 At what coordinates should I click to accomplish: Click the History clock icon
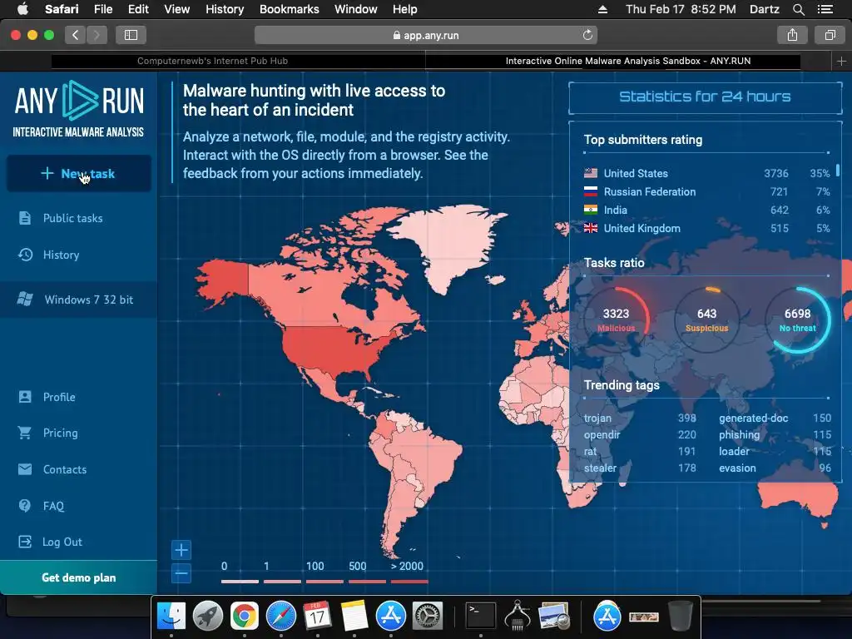25,255
